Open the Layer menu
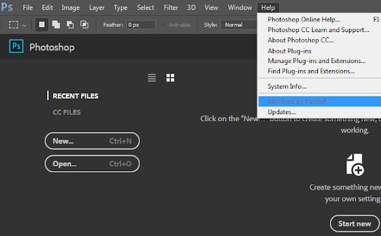 point(96,8)
